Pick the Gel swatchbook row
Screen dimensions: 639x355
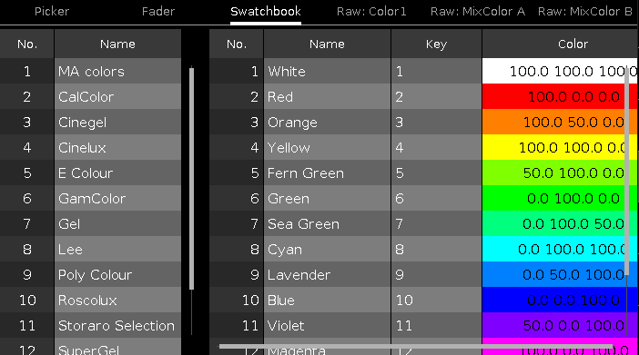coord(117,223)
